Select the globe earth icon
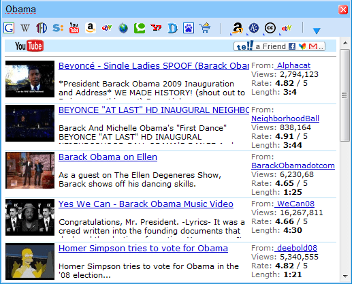The image size is (354, 284). click(x=123, y=29)
